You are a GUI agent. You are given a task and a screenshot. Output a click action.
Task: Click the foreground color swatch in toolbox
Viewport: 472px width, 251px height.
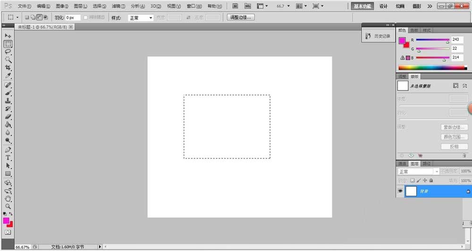6,221
